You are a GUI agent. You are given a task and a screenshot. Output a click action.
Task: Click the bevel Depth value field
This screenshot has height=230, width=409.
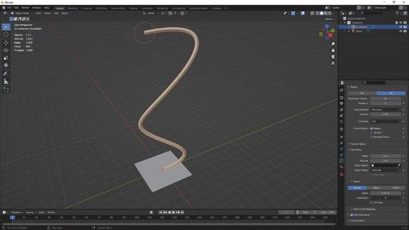tap(385, 193)
